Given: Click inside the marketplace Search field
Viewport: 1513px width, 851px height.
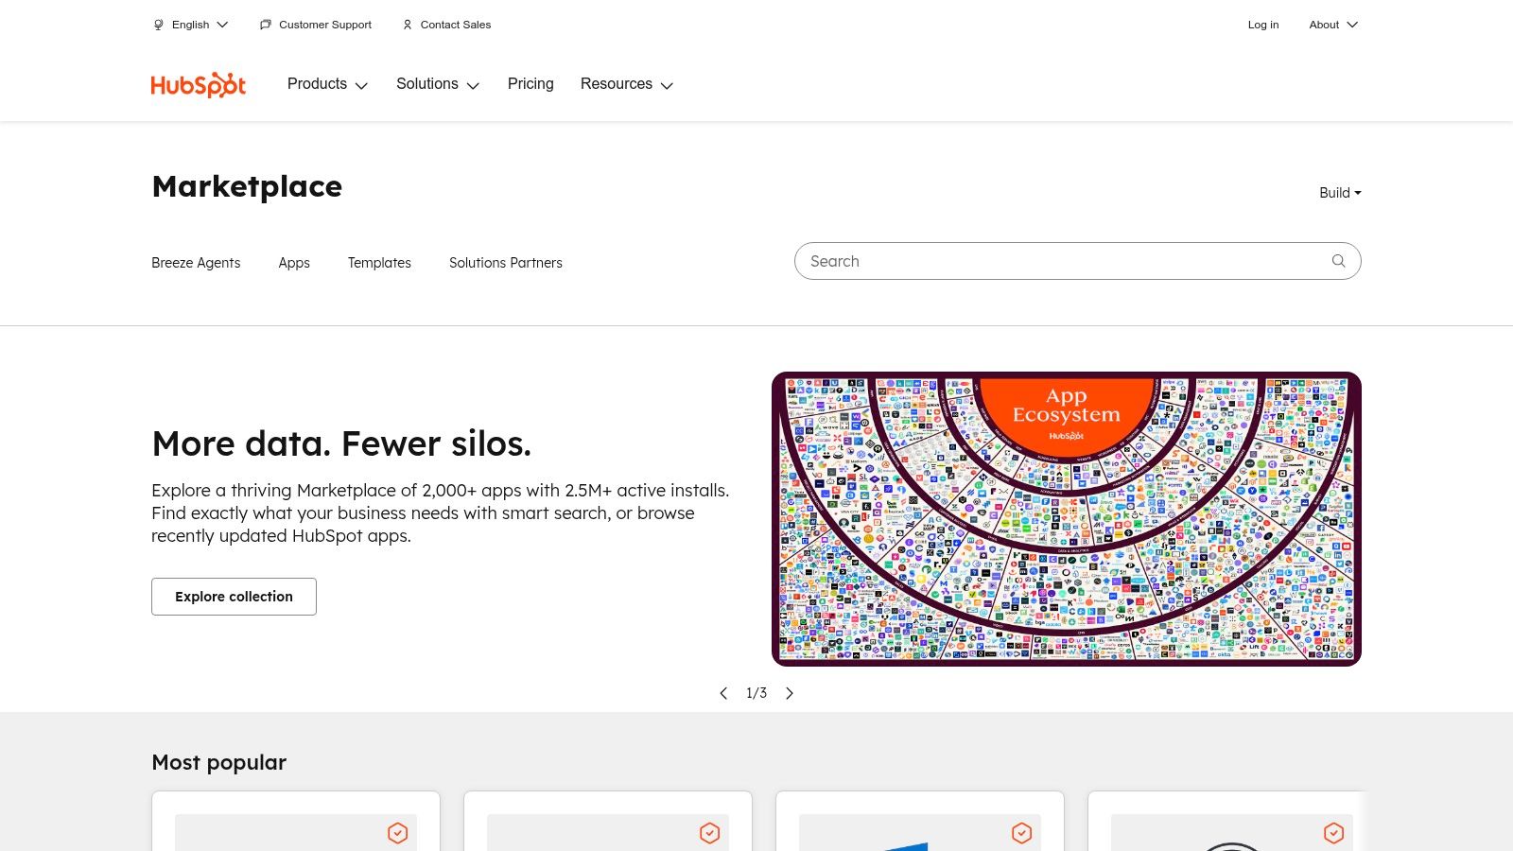Looking at the screenshot, I should (x=1040, y=261).
